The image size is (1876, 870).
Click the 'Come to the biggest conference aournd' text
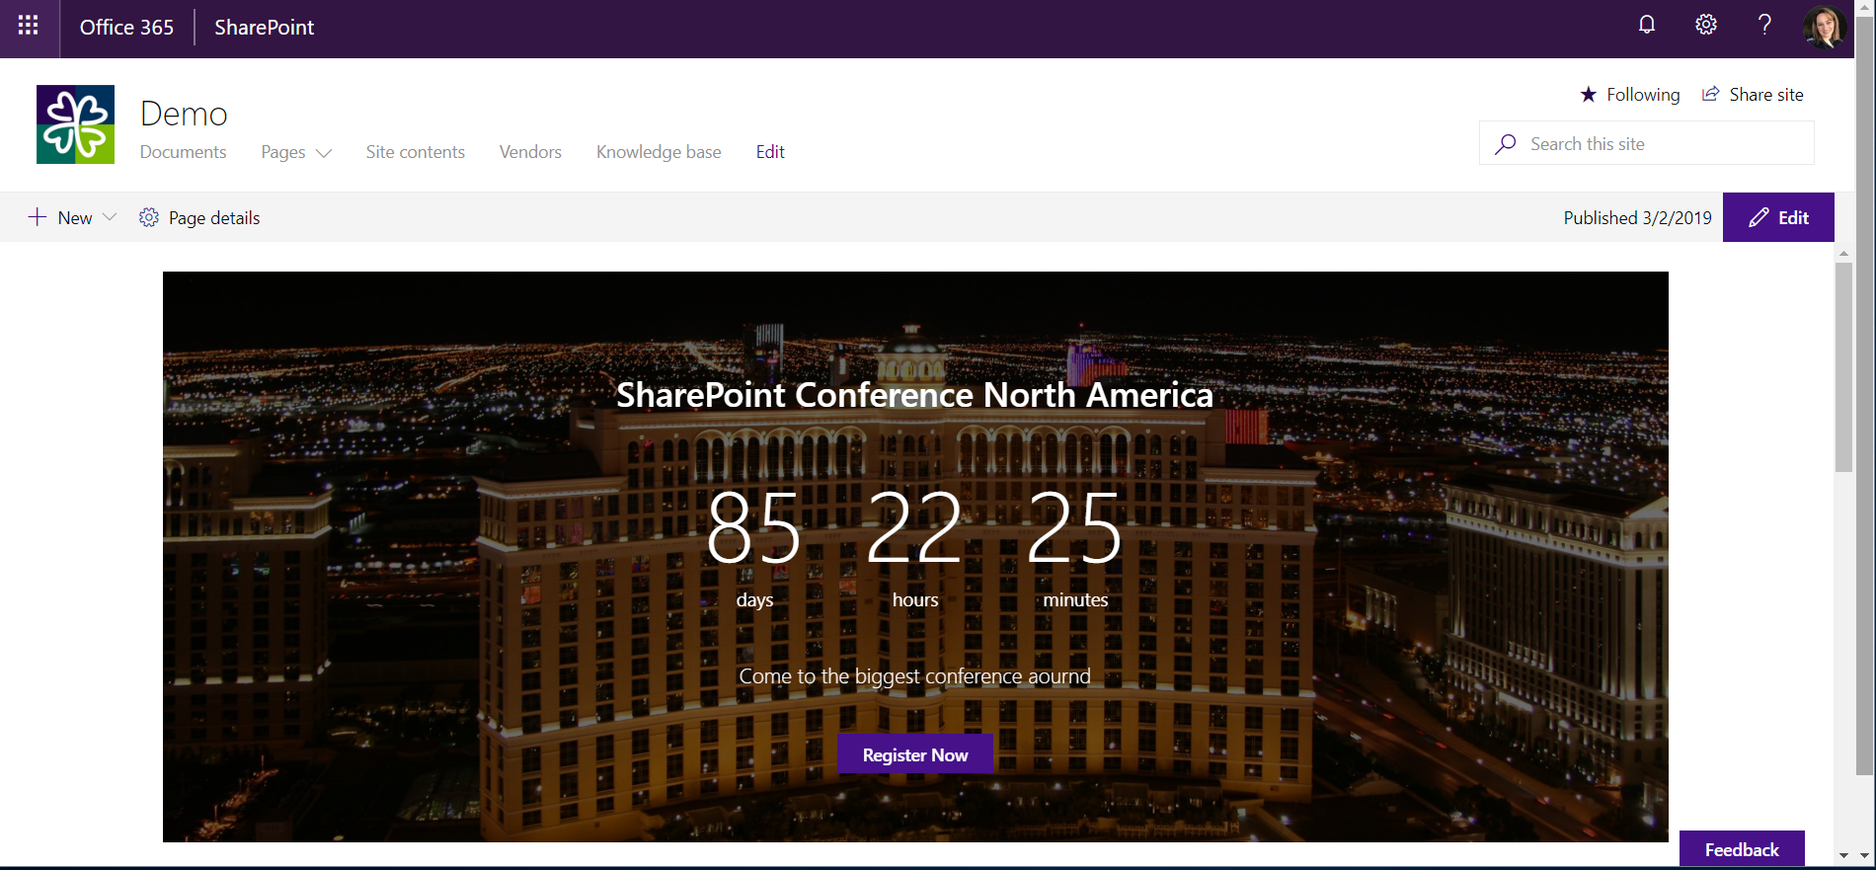tap(915, 676)
